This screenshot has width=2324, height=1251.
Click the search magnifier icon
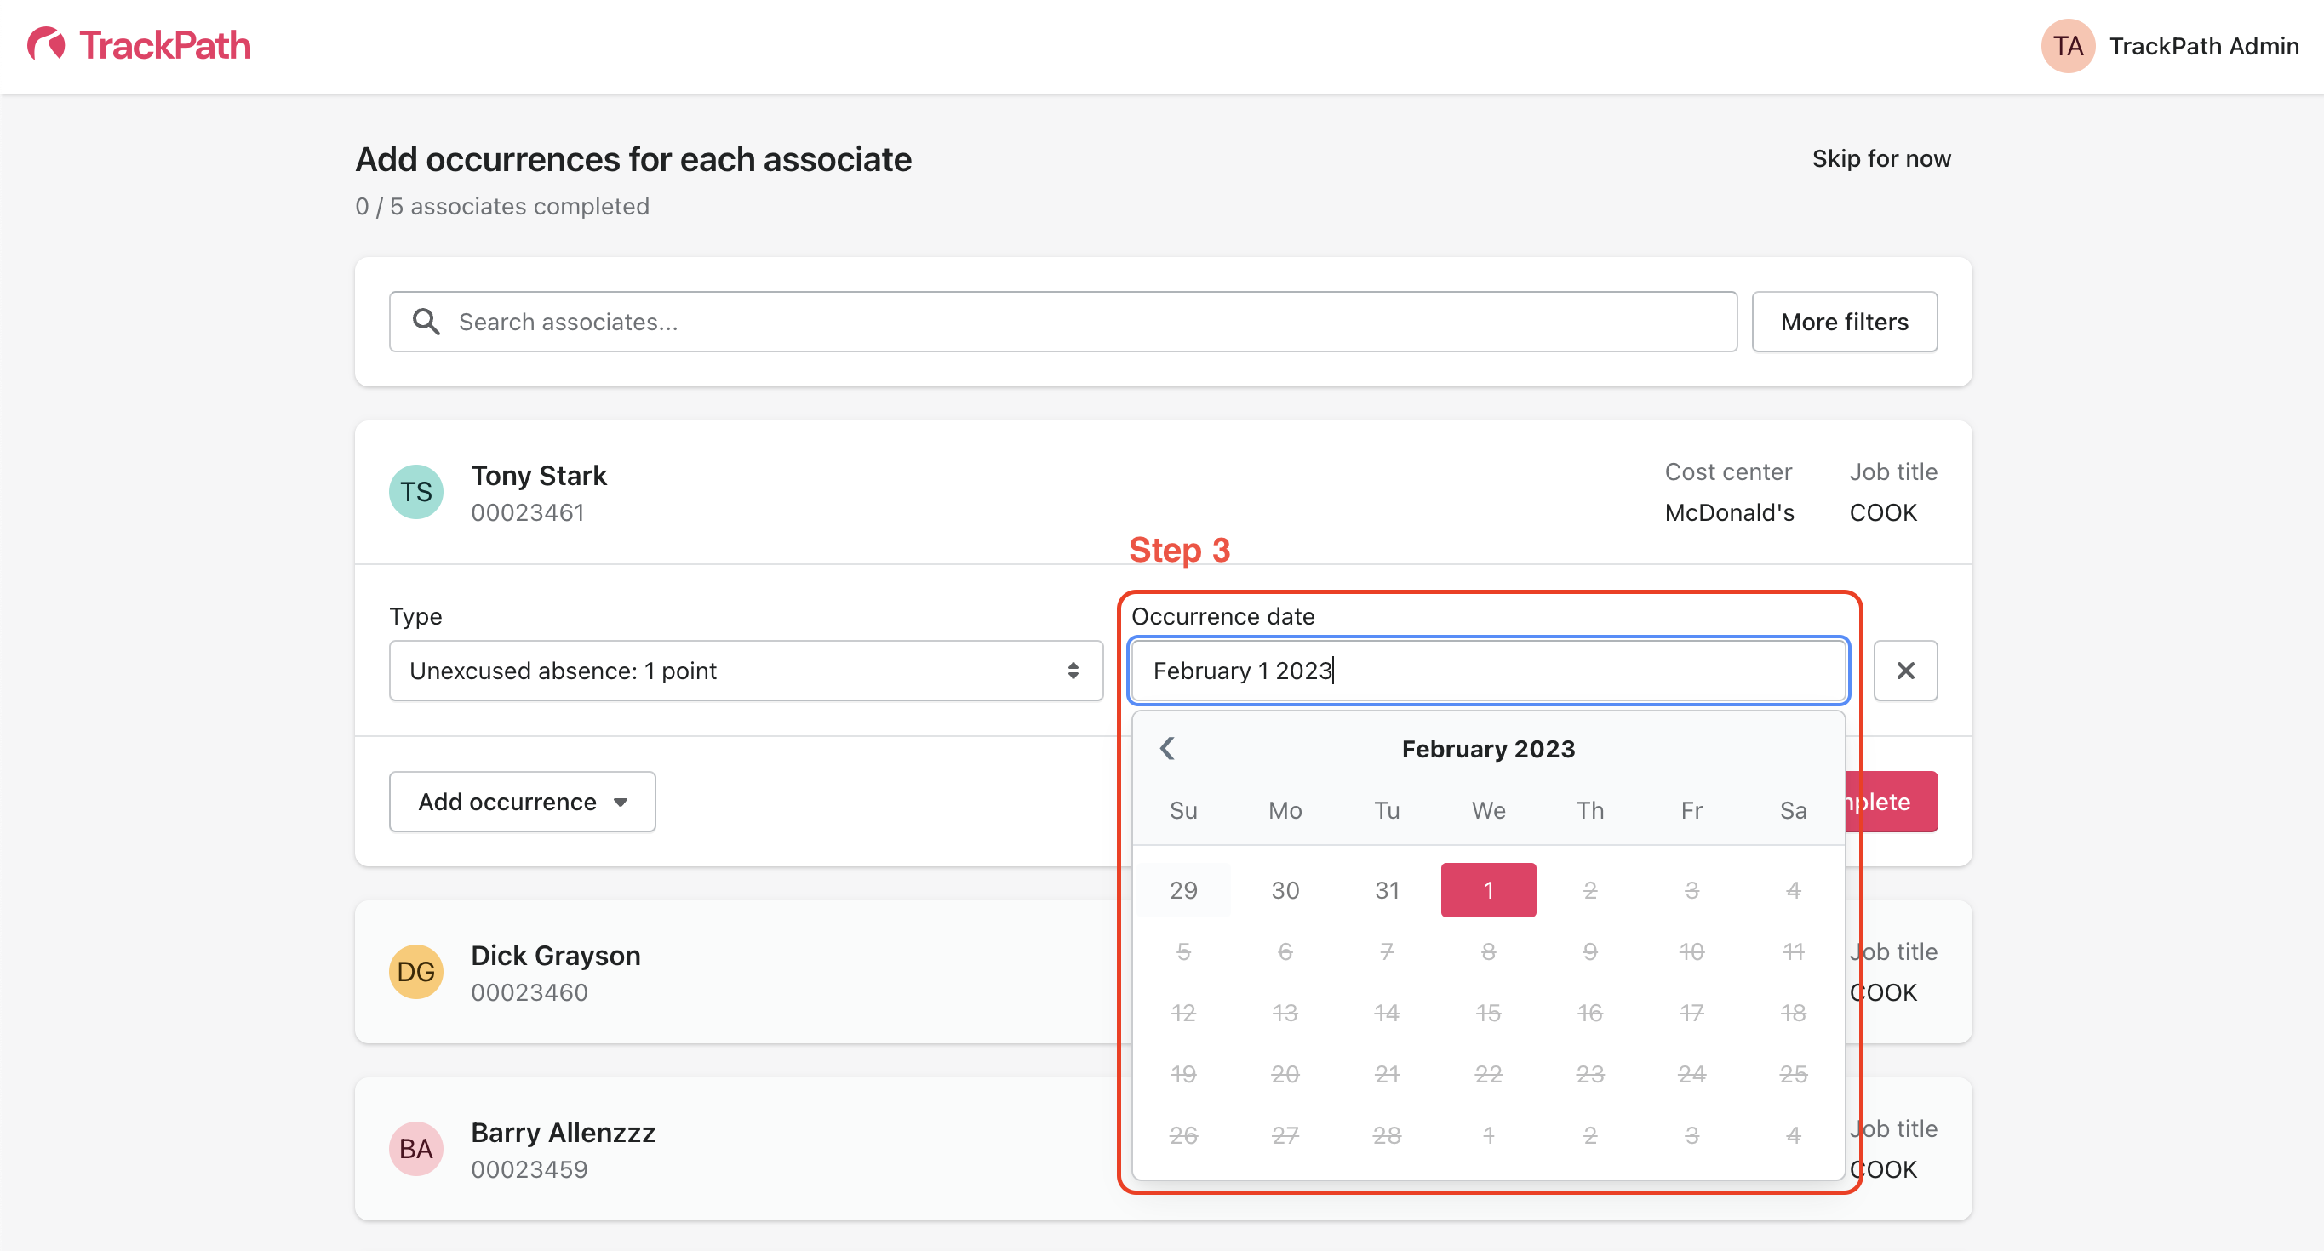tap(426, 322)
